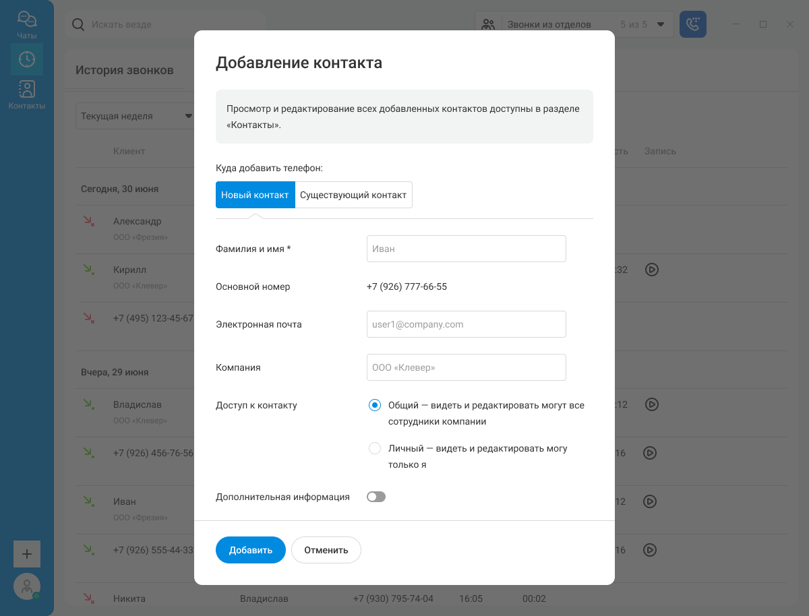The height and width of the screenshot is (616, 809).
Task: Click the search magnifier icon
Action: pos(79,24)
